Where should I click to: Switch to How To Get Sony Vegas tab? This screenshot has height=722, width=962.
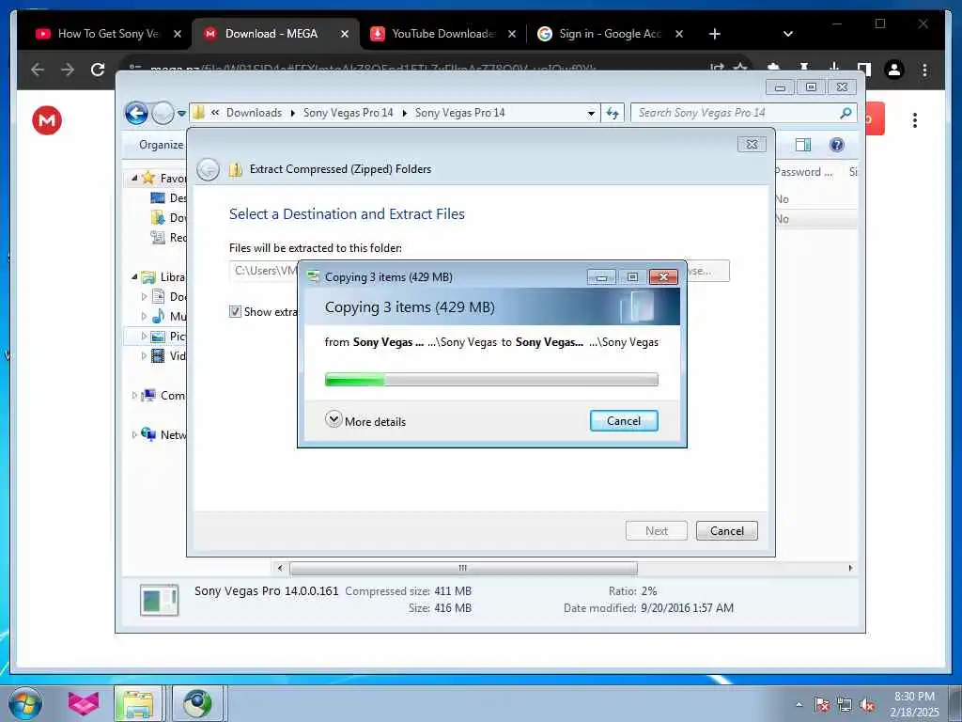point(108,34)
